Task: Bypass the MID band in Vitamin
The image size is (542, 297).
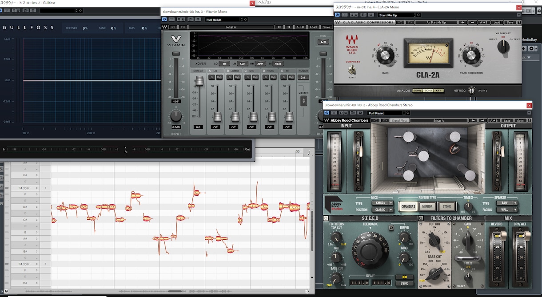Action: click(x=255, y=77)
